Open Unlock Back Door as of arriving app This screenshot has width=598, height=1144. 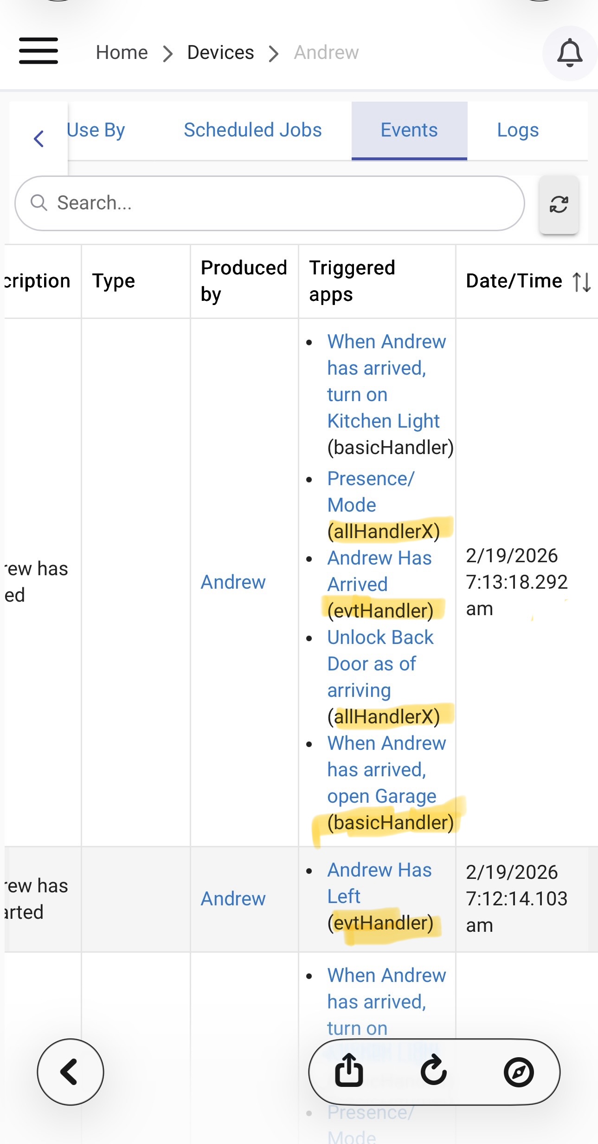click(x=379, y=663)
